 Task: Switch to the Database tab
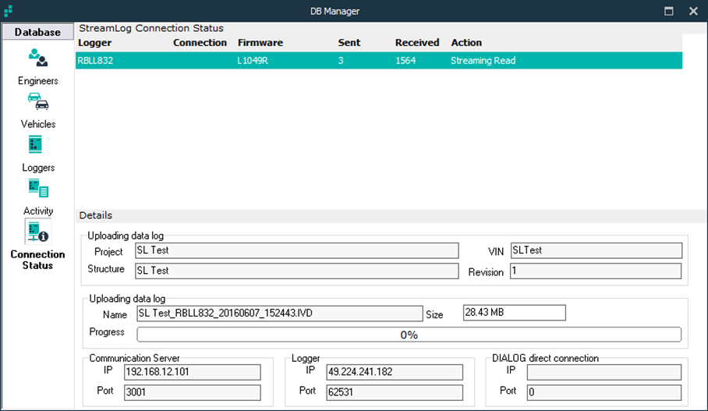[37, 32]
